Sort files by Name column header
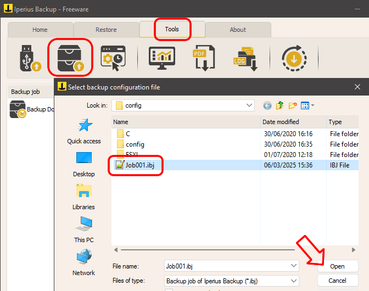The width and height of the screenshot is (369, 291). click(x=186, y=122)
